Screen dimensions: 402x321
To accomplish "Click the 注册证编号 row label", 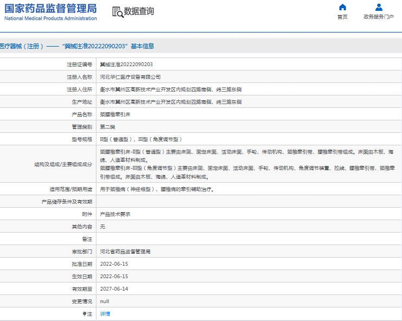I will coord(80,65).
